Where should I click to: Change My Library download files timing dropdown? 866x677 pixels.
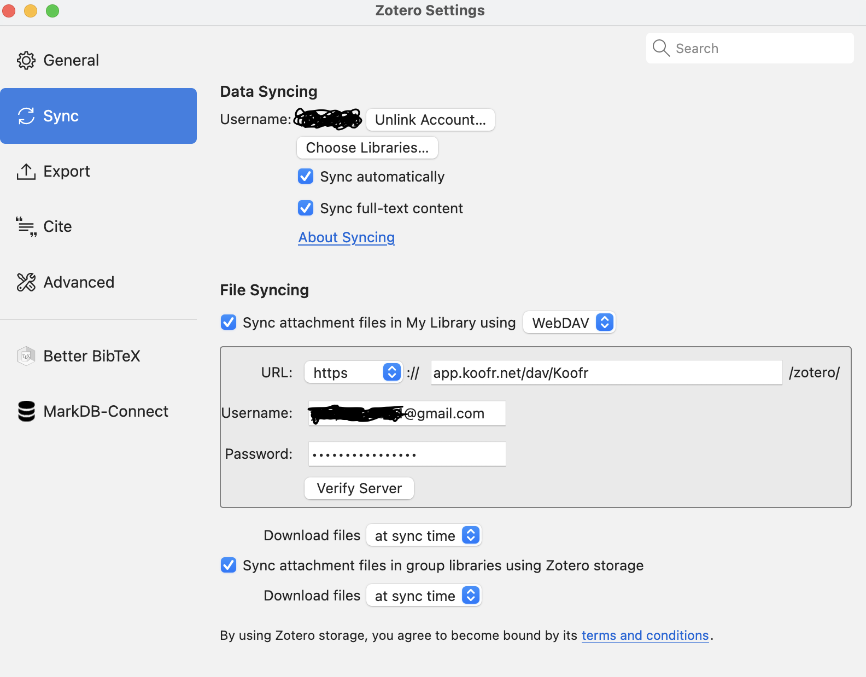tap(424, 535)
